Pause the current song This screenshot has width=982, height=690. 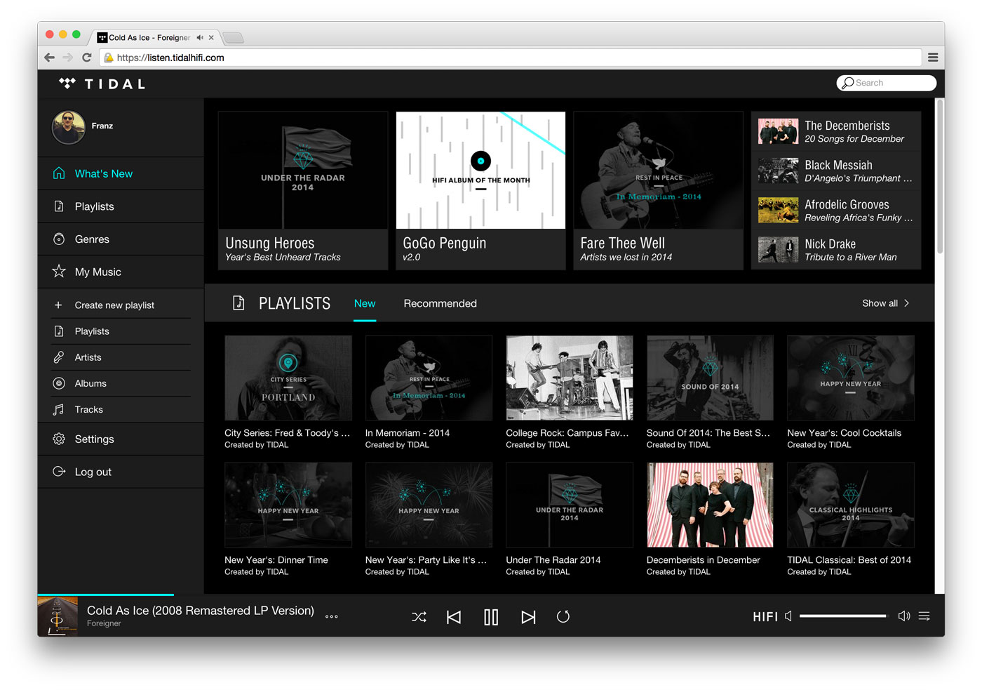click(491, 617)
